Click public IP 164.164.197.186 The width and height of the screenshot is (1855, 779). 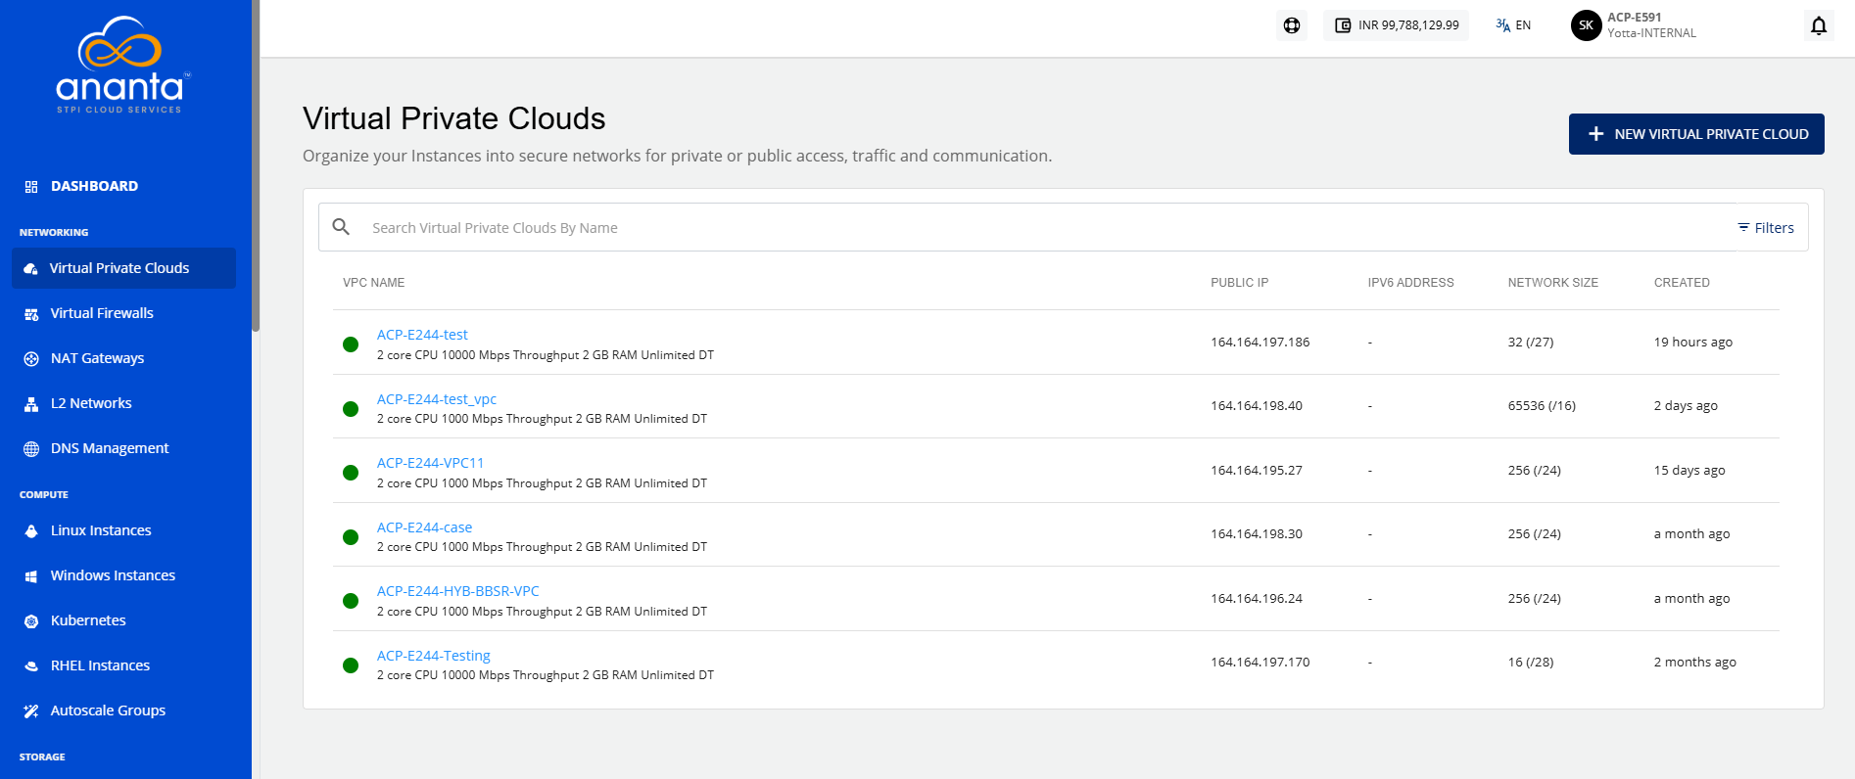pyautogui.click(x=1260, y=343)
